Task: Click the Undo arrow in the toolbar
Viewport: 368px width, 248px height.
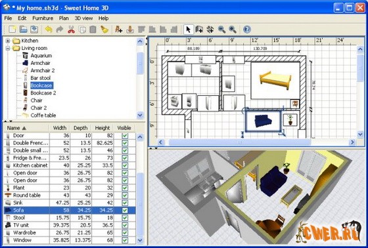Action: click(x=49, y=30)
